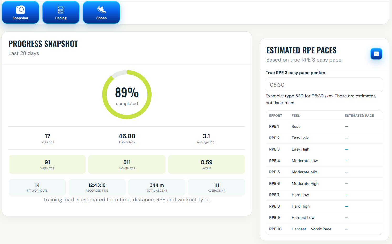Click the RPE 5 Moderate Mid row
The width and height of the screenshot is (392, 244).
tap(324, 172)
